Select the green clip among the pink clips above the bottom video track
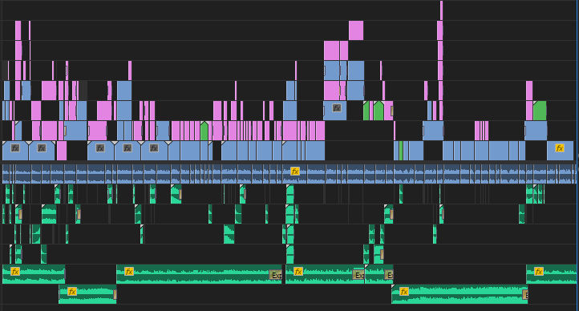Viewport: 579px width, 311px height. click(x=204, y=131)
